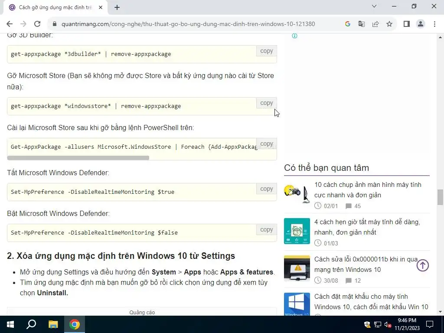Open Chrome side panel

coord(407,24)
